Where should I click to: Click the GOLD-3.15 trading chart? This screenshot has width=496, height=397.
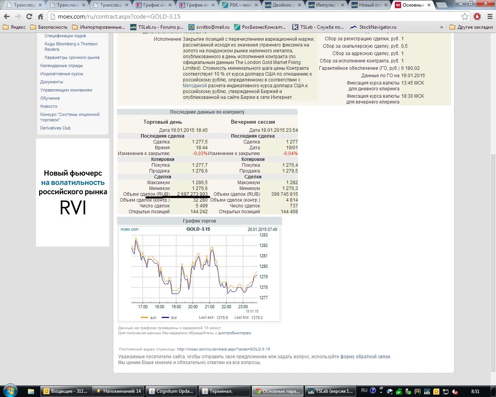[x=199, y=274]
